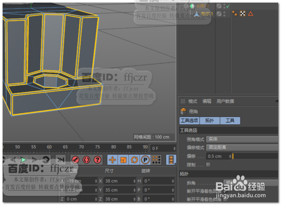This screenshot has width=281, height=205.
Task: Toggle rotation keyframe circular arrows icon
Action: click(134, 160)
